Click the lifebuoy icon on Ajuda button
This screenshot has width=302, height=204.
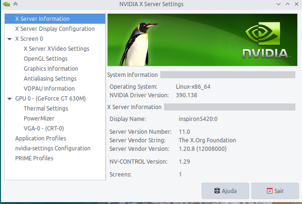tap(217, 191)
